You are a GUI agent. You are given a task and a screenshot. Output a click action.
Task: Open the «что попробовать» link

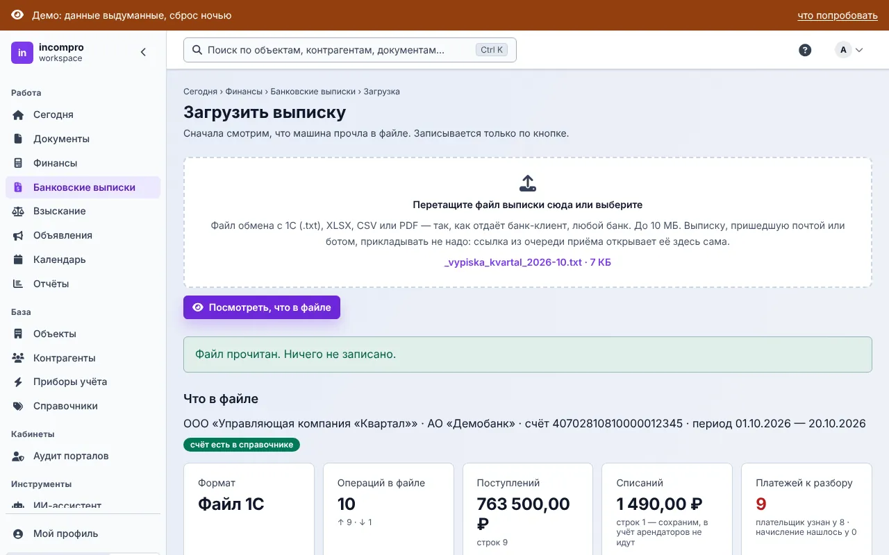tap(838, 15)
